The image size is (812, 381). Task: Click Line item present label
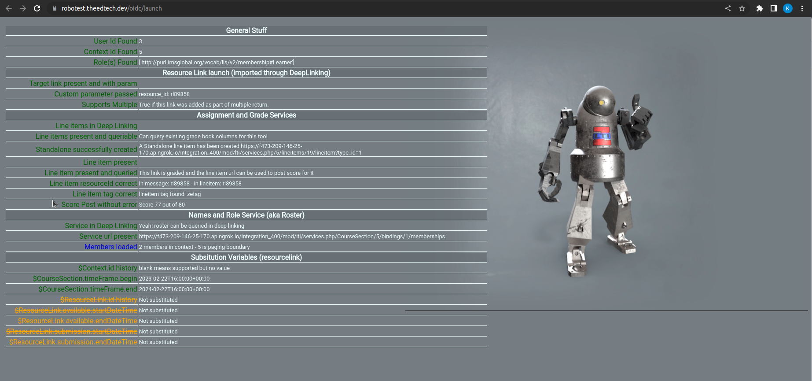click(x=110, y=162)
